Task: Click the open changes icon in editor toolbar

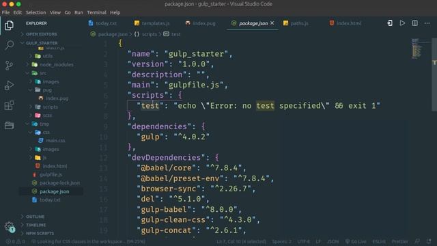Action: tap(390, 23)
